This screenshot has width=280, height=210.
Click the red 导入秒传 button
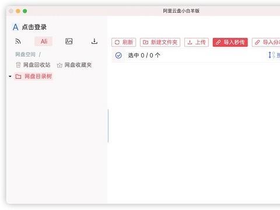pos(230,42)
